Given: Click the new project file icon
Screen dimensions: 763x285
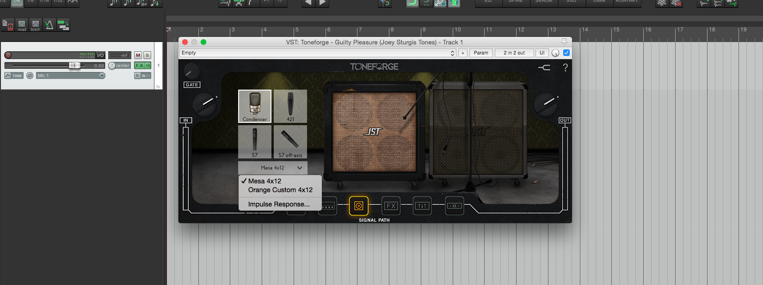Looking at the screenshot, I should (8, 25).
